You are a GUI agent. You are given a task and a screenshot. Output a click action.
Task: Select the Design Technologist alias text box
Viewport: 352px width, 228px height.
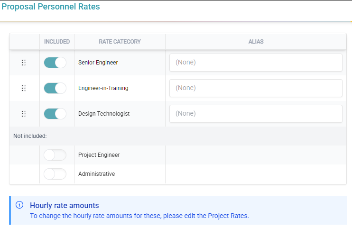tap(256, 114)
